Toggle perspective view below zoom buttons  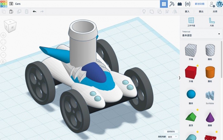point(3,61)
